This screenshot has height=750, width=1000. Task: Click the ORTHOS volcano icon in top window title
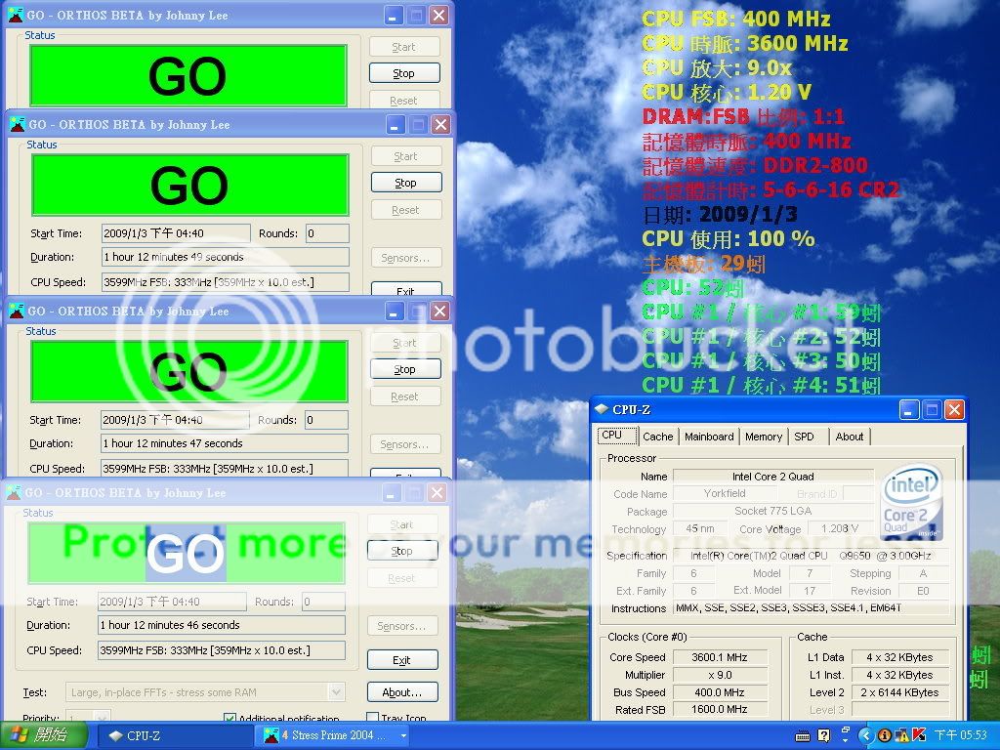point(17,16)
